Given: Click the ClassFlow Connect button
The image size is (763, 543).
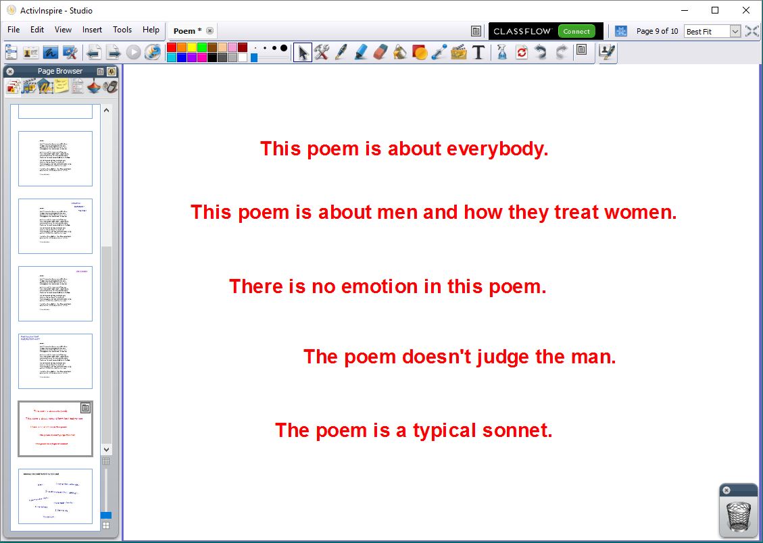Looking at the screenshot, I should pos(576,31).
